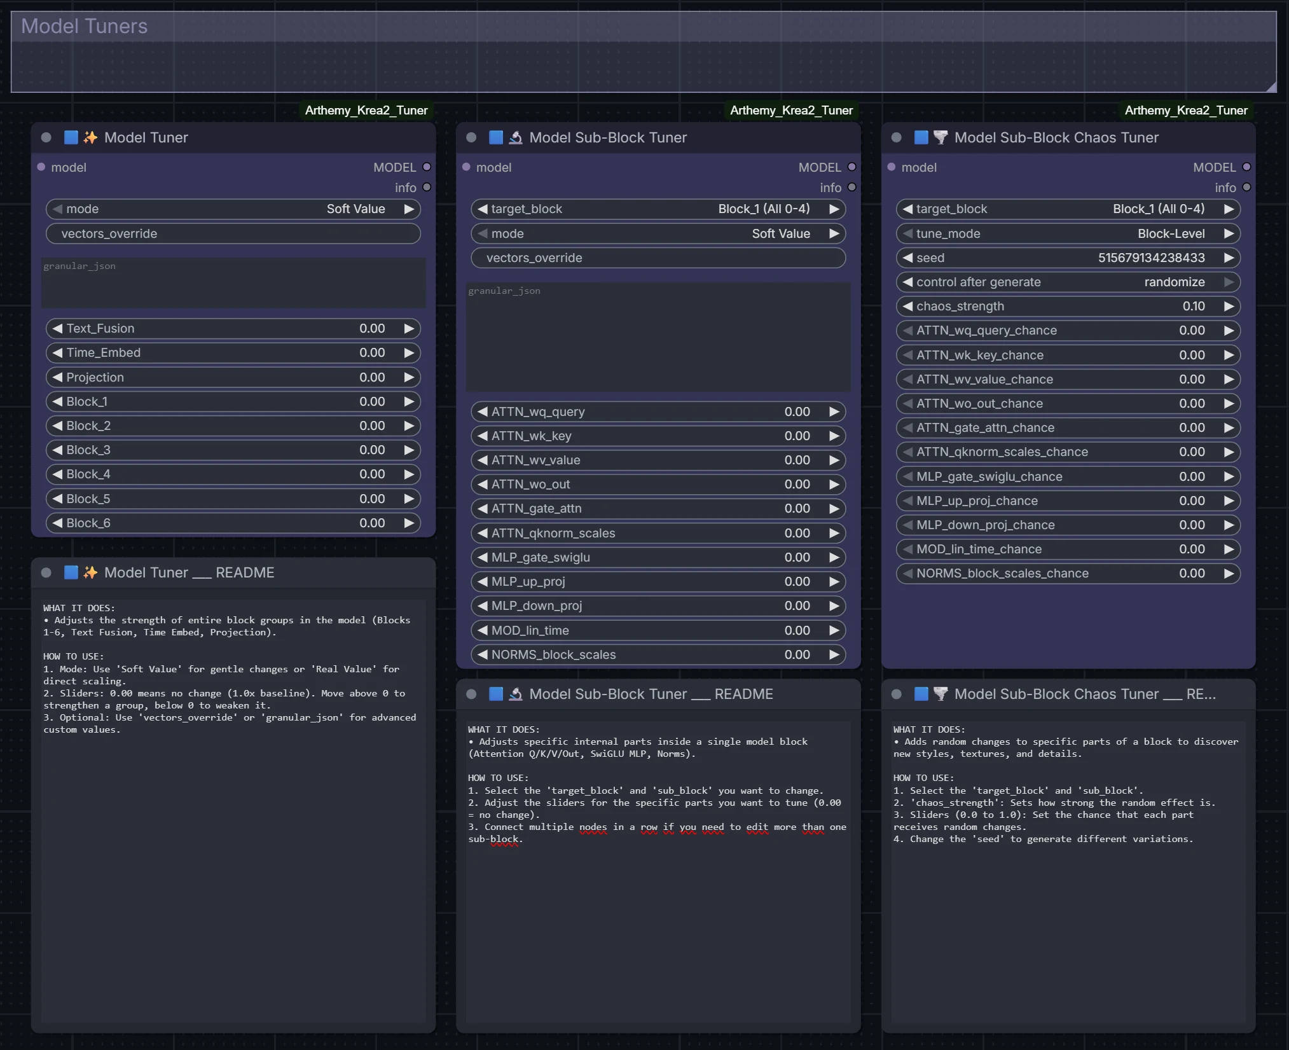Image resolution: width=1289 pixels, height=1050 pixels.
Task: Click the resize corner of Model Tuners group
Action: click(x=1271, y=86)
